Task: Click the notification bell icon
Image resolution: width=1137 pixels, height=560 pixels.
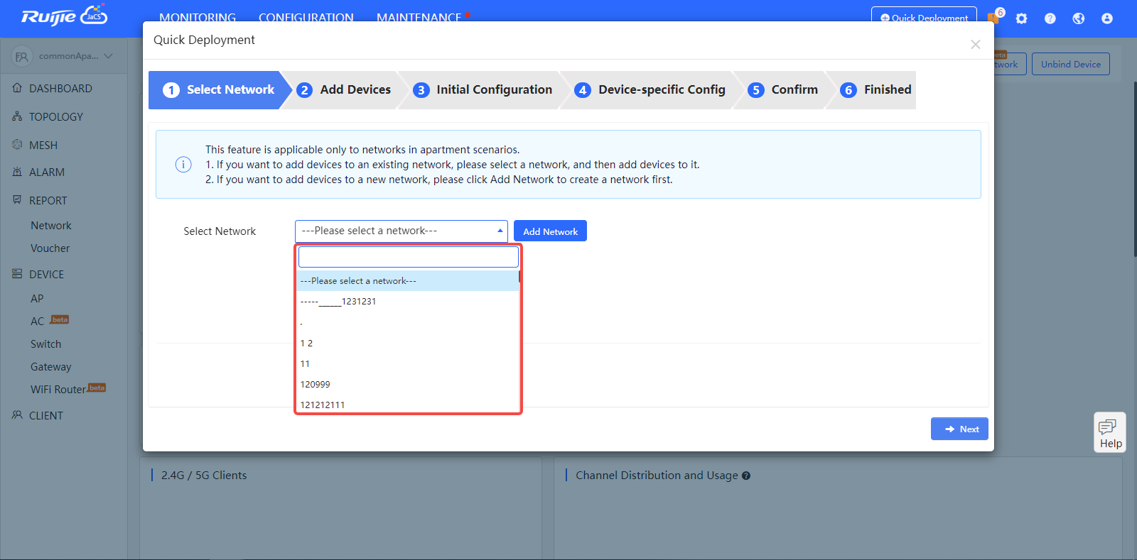Action: (994, 17)
